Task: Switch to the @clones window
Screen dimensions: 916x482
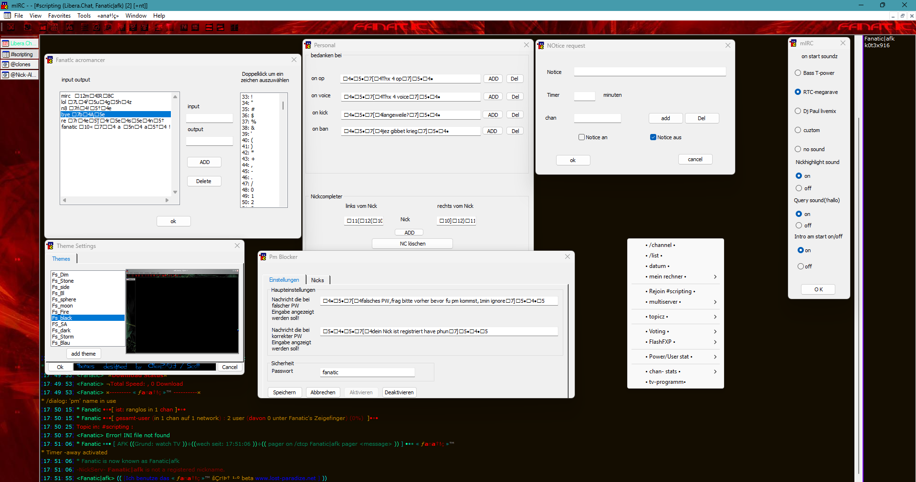Action: pyautogui.click(x=19, y=64)
